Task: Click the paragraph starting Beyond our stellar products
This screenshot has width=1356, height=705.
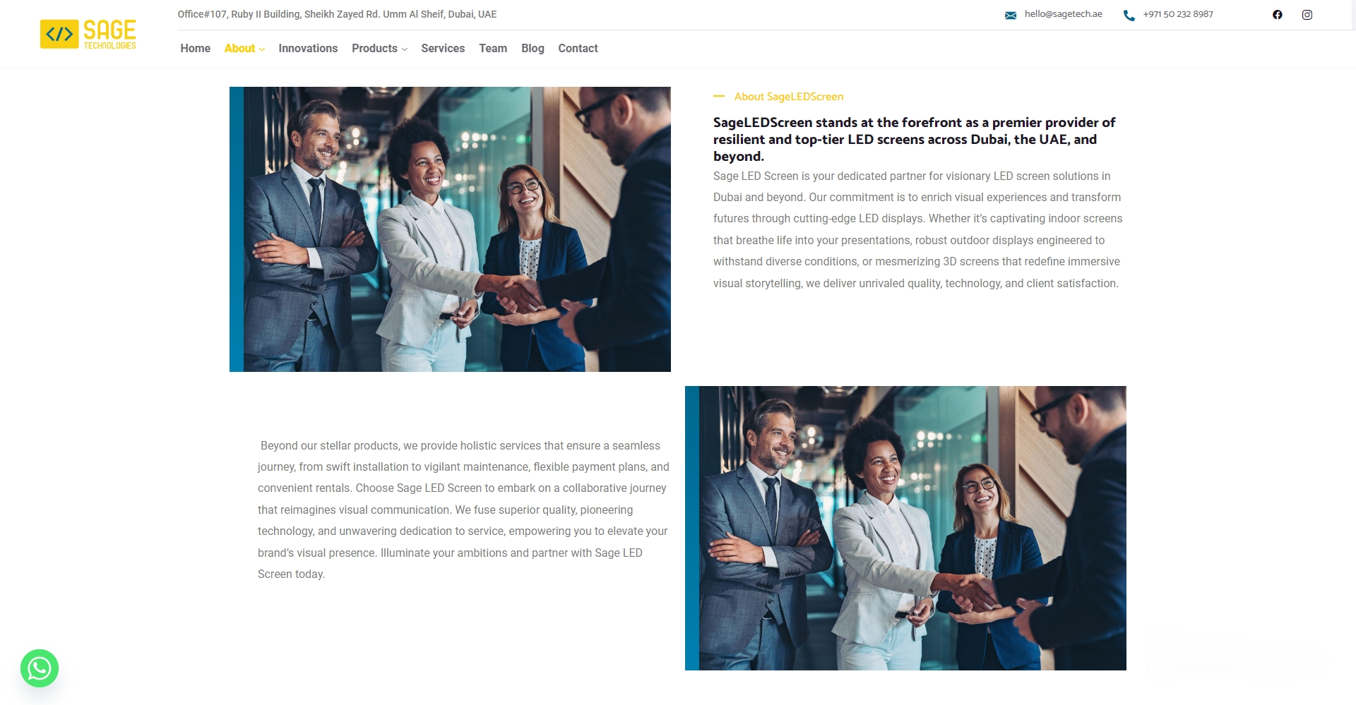Action: coord(463,510)
